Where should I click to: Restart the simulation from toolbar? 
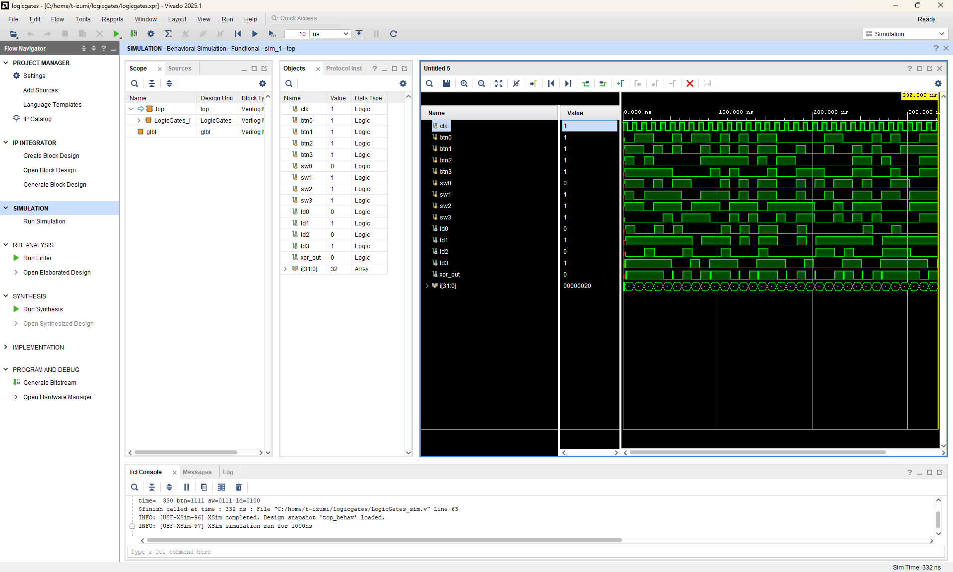(238, 34)
